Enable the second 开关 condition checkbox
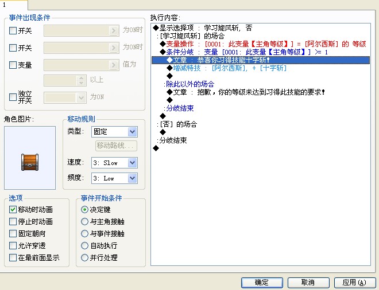The height and width of the screenshot is (290, 379). click(13, 48)
